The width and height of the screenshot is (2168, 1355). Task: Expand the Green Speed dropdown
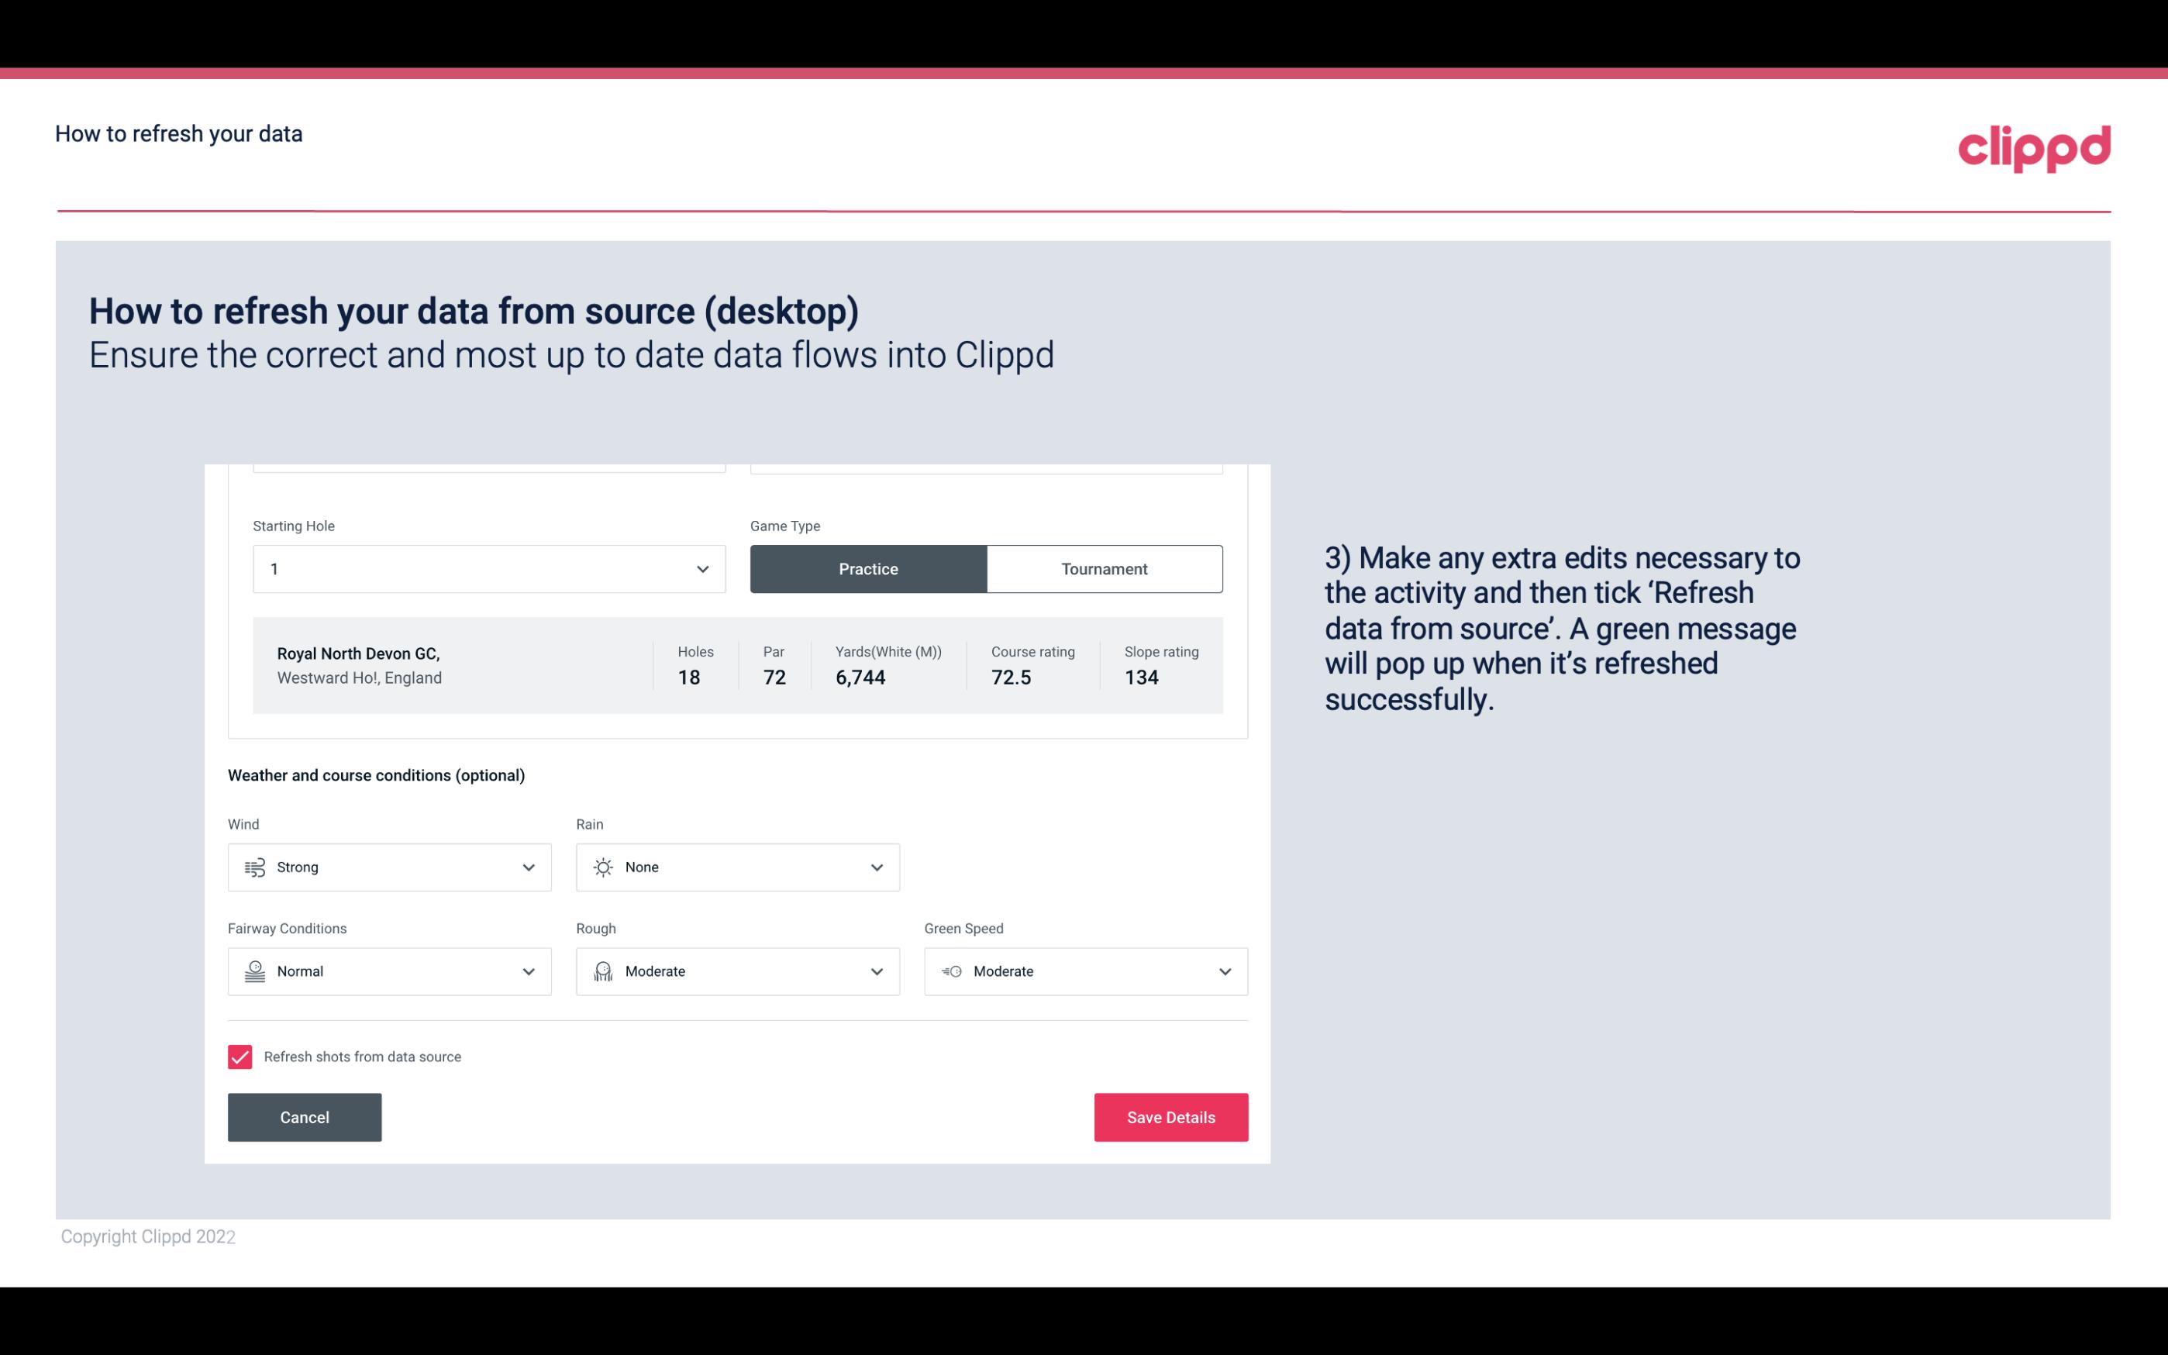click(1224, 971)
